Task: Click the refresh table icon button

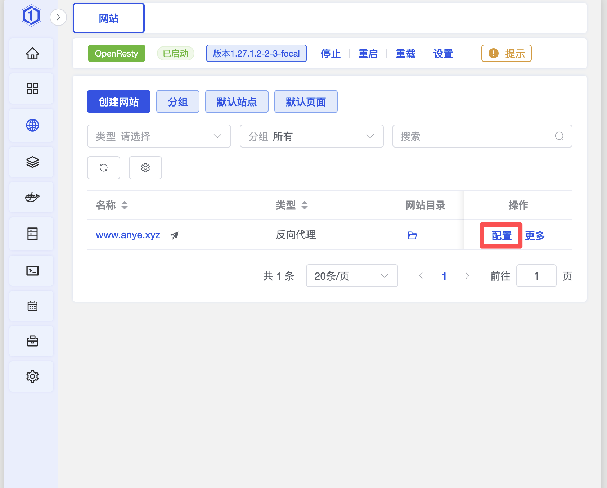Action: [104, 168]
